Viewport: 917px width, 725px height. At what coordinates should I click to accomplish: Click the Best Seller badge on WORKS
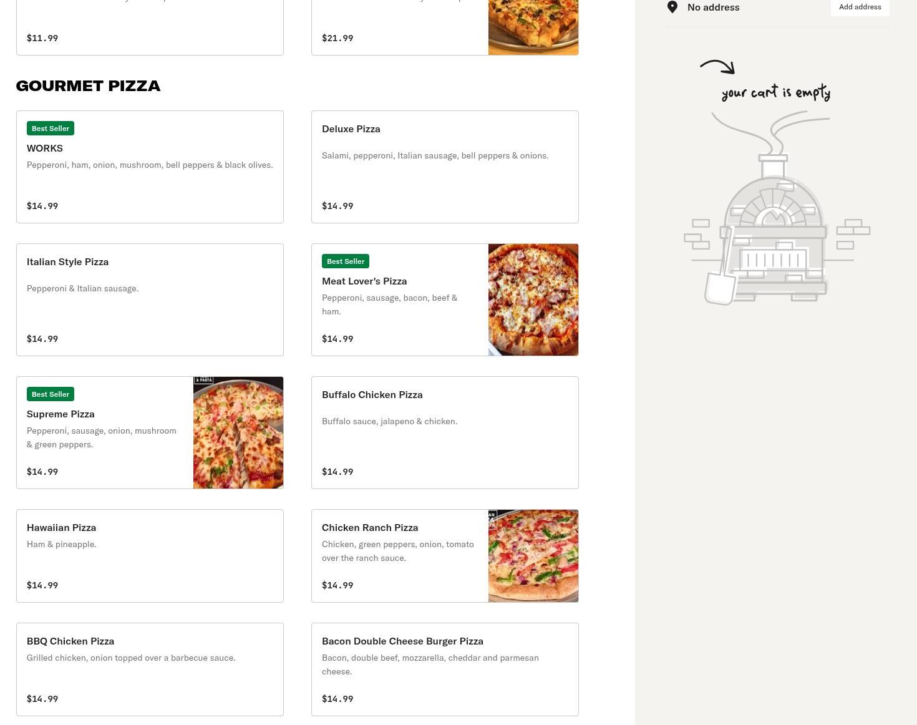pyautogui.click(x=51, y=129)
